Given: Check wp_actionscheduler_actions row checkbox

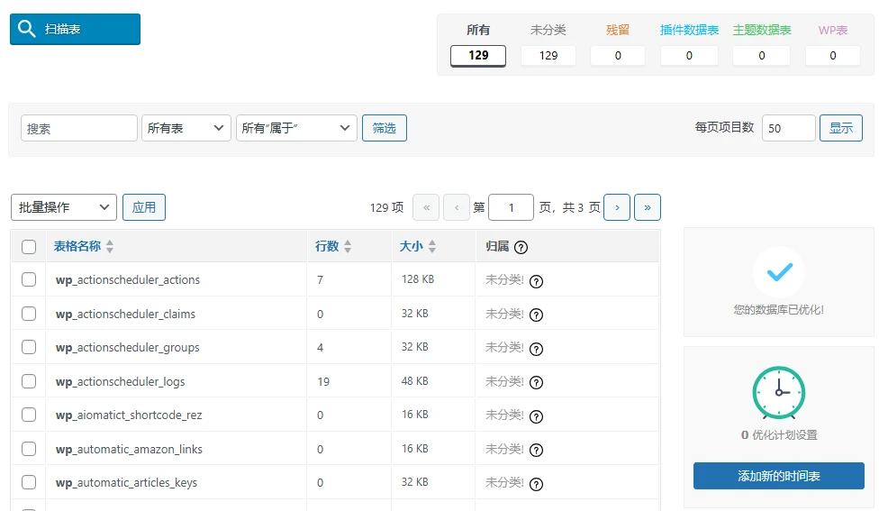Looking at the screenshot, I should [29, 279].
